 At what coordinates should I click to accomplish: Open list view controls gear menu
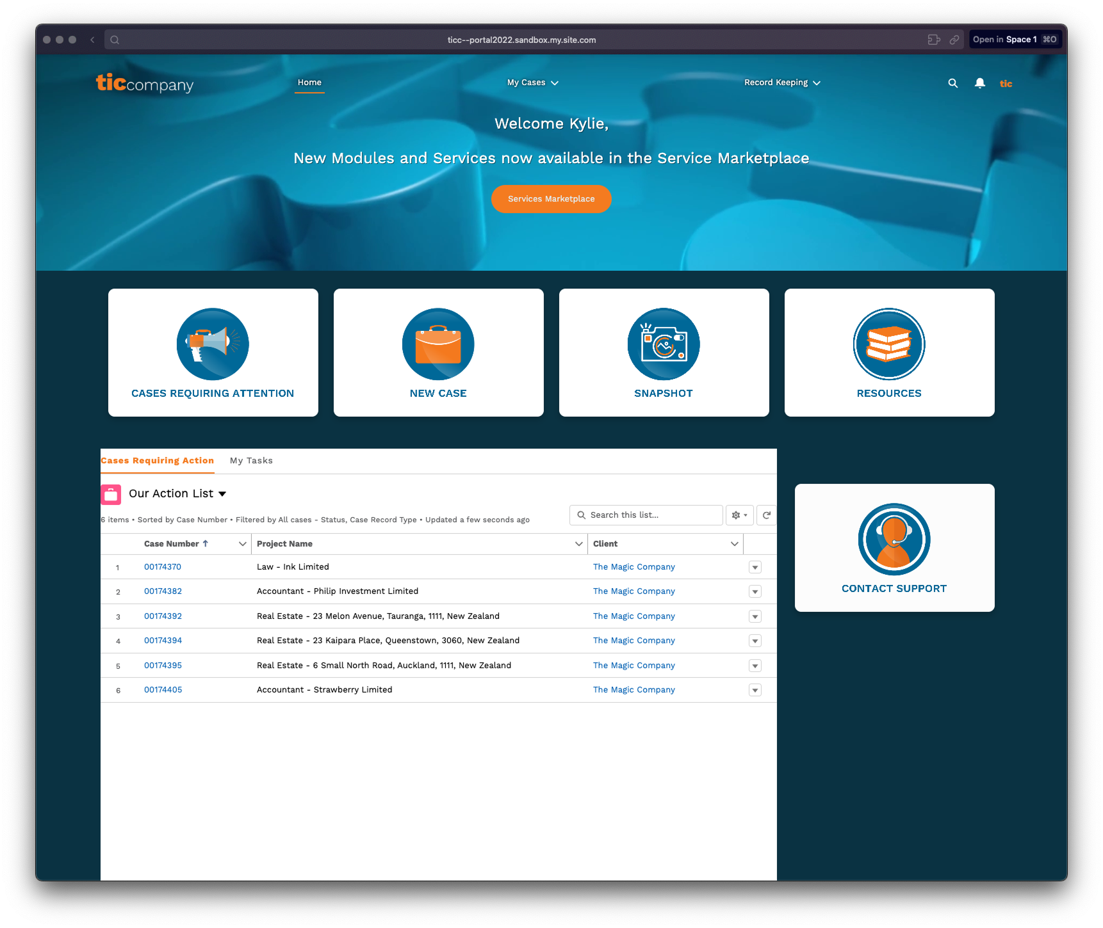pyautogui.click(x=739, y=515)
